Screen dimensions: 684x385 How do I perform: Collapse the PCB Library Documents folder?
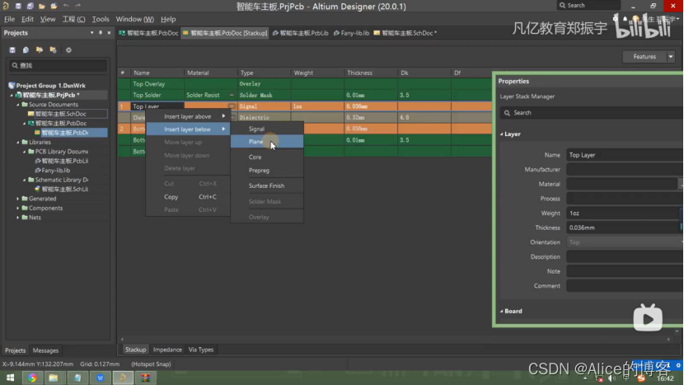click(25, 152)
